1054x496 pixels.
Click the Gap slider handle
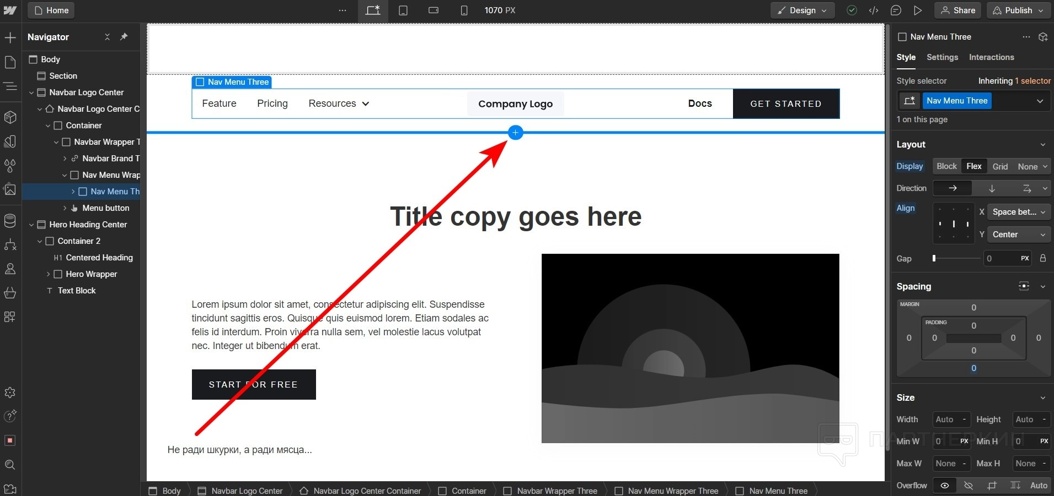click(x=934, y=258)
